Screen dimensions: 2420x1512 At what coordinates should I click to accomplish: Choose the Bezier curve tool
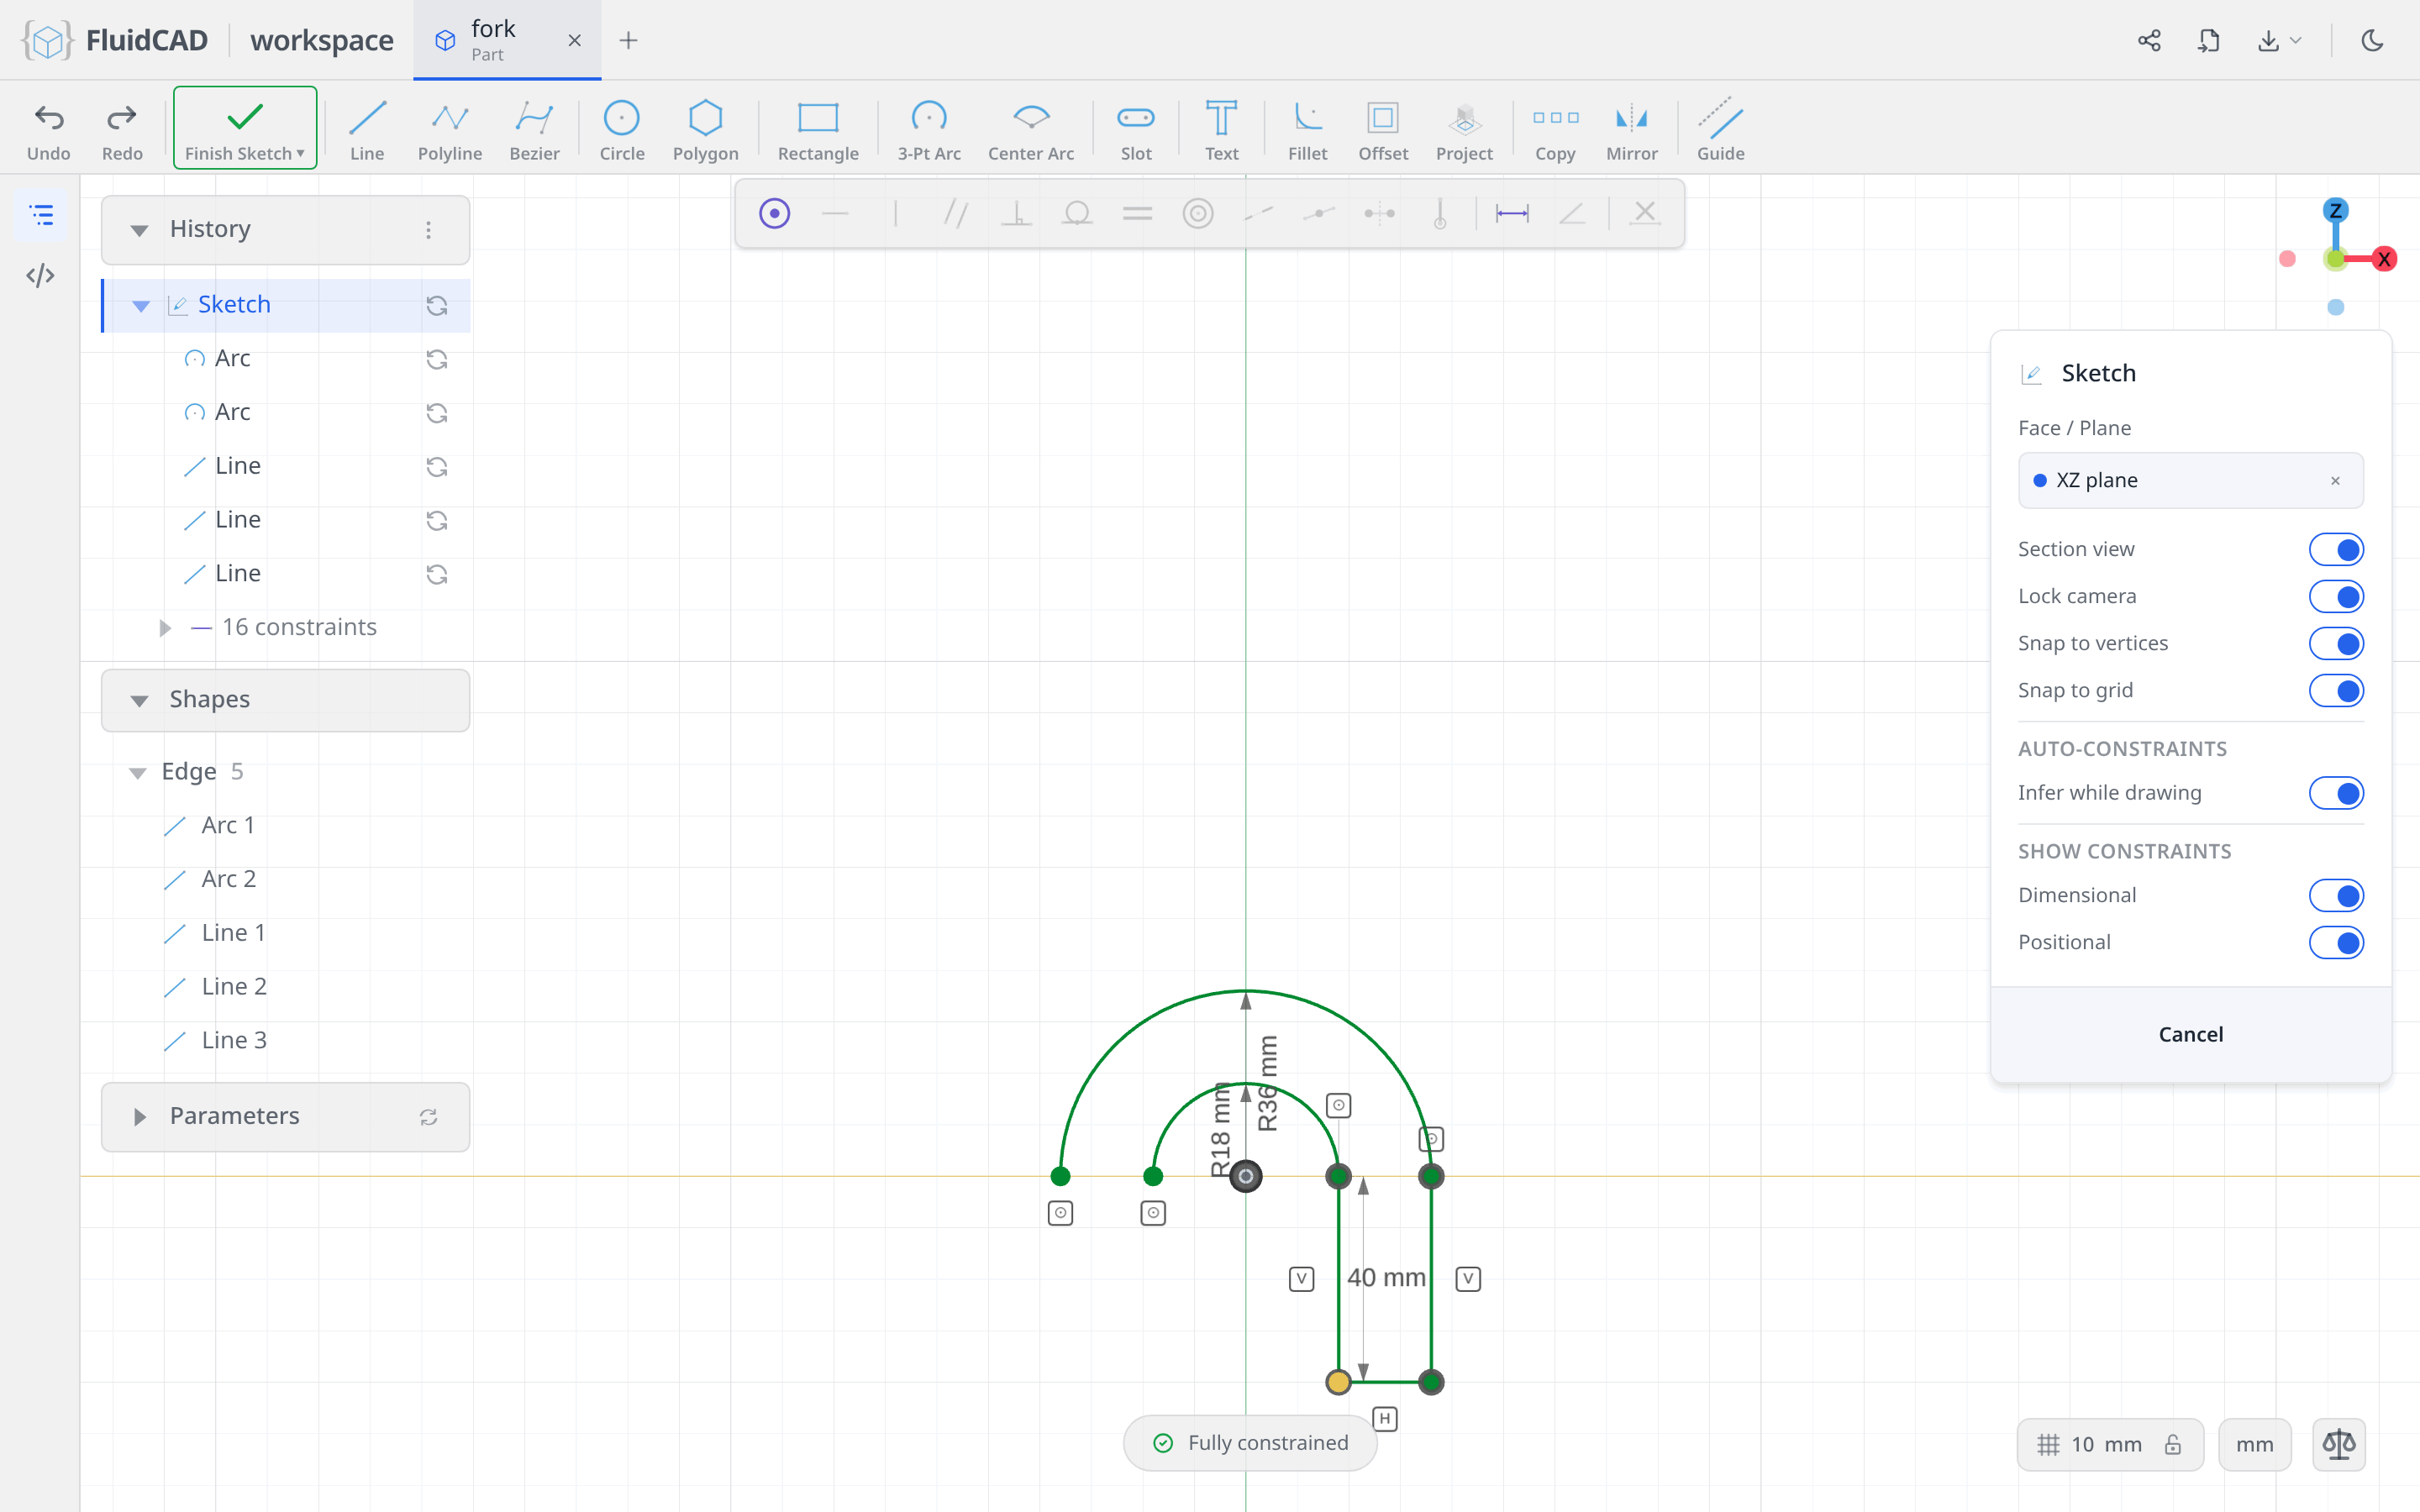pyautogui.click(x=534, y=129)
